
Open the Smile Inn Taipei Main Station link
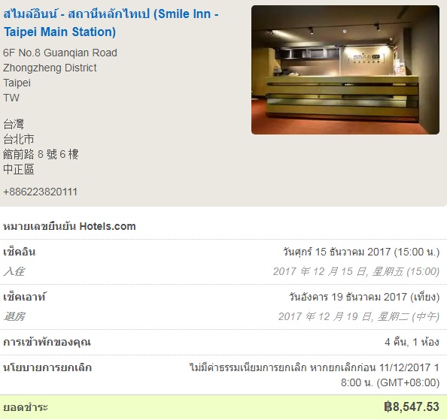point(111,23)
